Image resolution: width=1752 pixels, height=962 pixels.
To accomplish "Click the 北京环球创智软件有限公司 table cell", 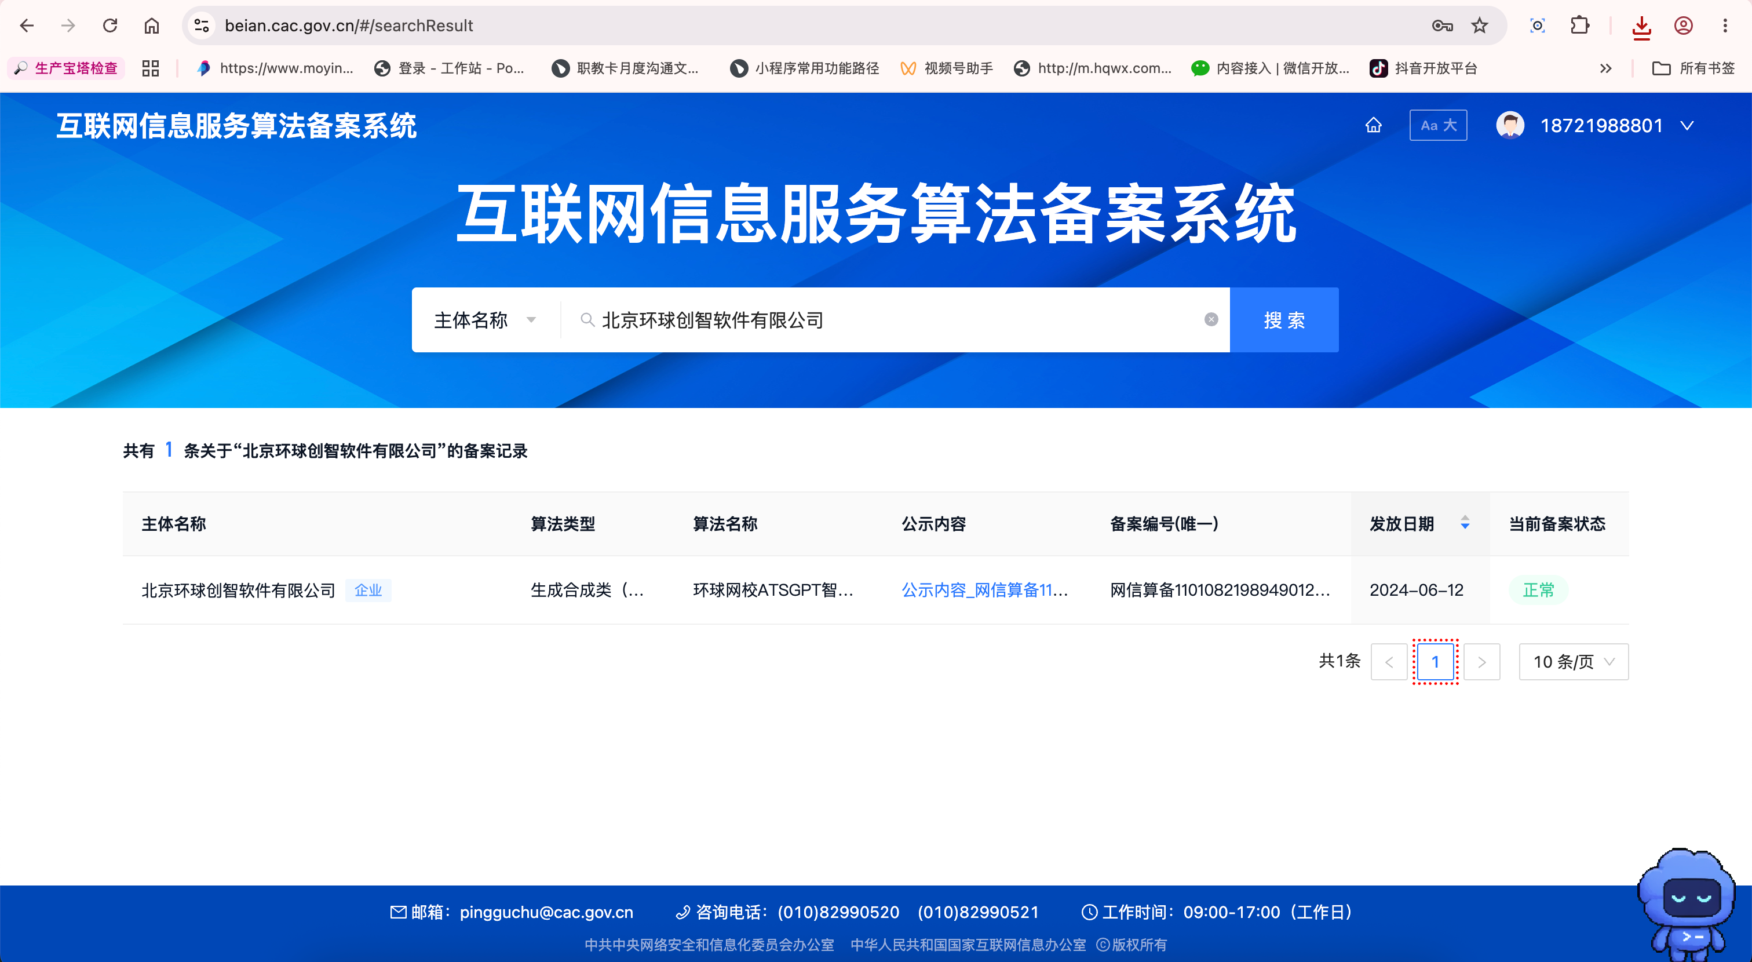I will pyautogui.click(x=238, y=590).
